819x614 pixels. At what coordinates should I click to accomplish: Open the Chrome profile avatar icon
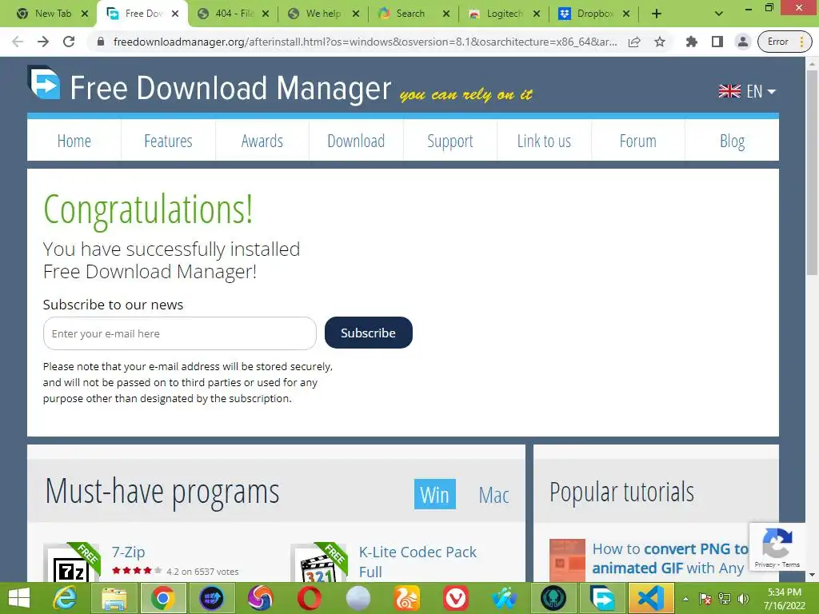(743, 42)
